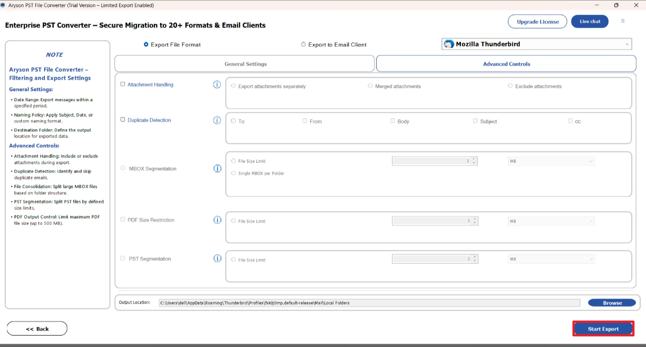Click the Start Export button
646x347 pixels.
(x=603, y=329)
